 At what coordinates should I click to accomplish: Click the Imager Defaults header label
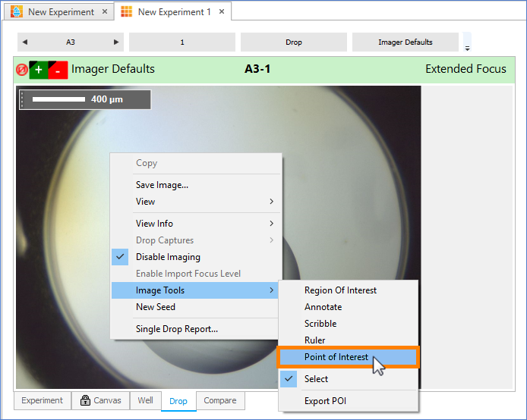tap(113, 69)
